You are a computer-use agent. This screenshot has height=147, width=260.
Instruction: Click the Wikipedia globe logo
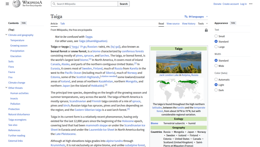(x=17, y=4)
